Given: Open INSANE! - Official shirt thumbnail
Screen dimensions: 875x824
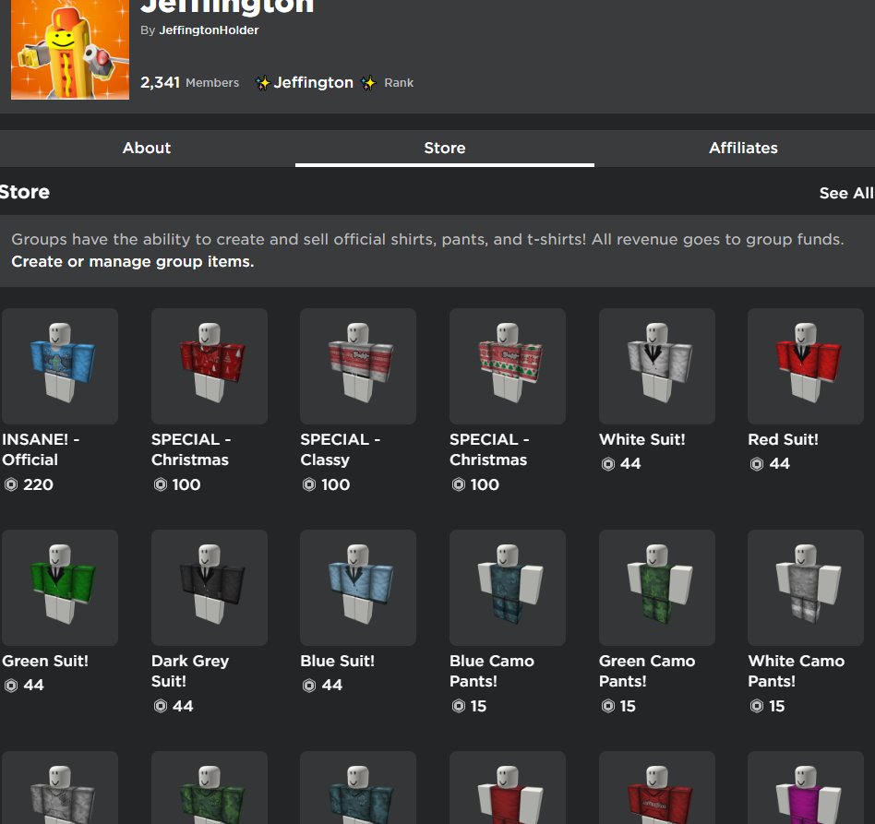Looking at the screenshot, I should pyautogui.click(x=60, y=366).
